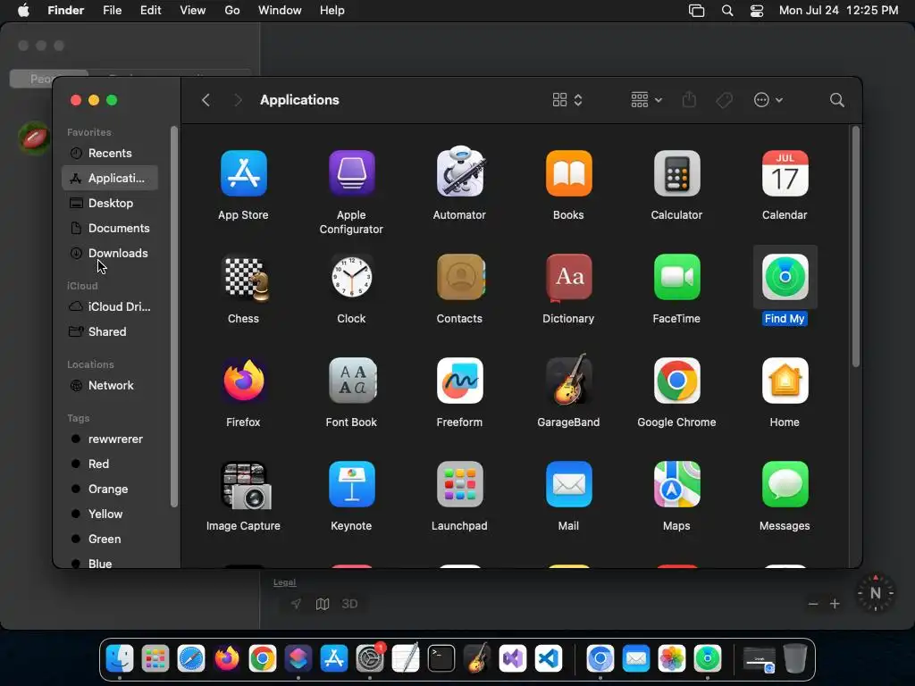Open the Apple menu
Image resolution: width=915 pixels, height=686 pixels.
(23, 11)
